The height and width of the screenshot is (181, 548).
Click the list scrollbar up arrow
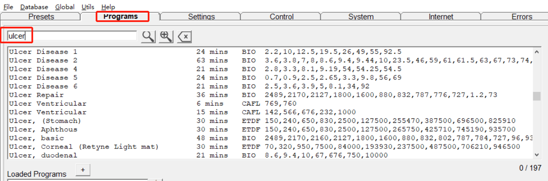click(537, 52)
